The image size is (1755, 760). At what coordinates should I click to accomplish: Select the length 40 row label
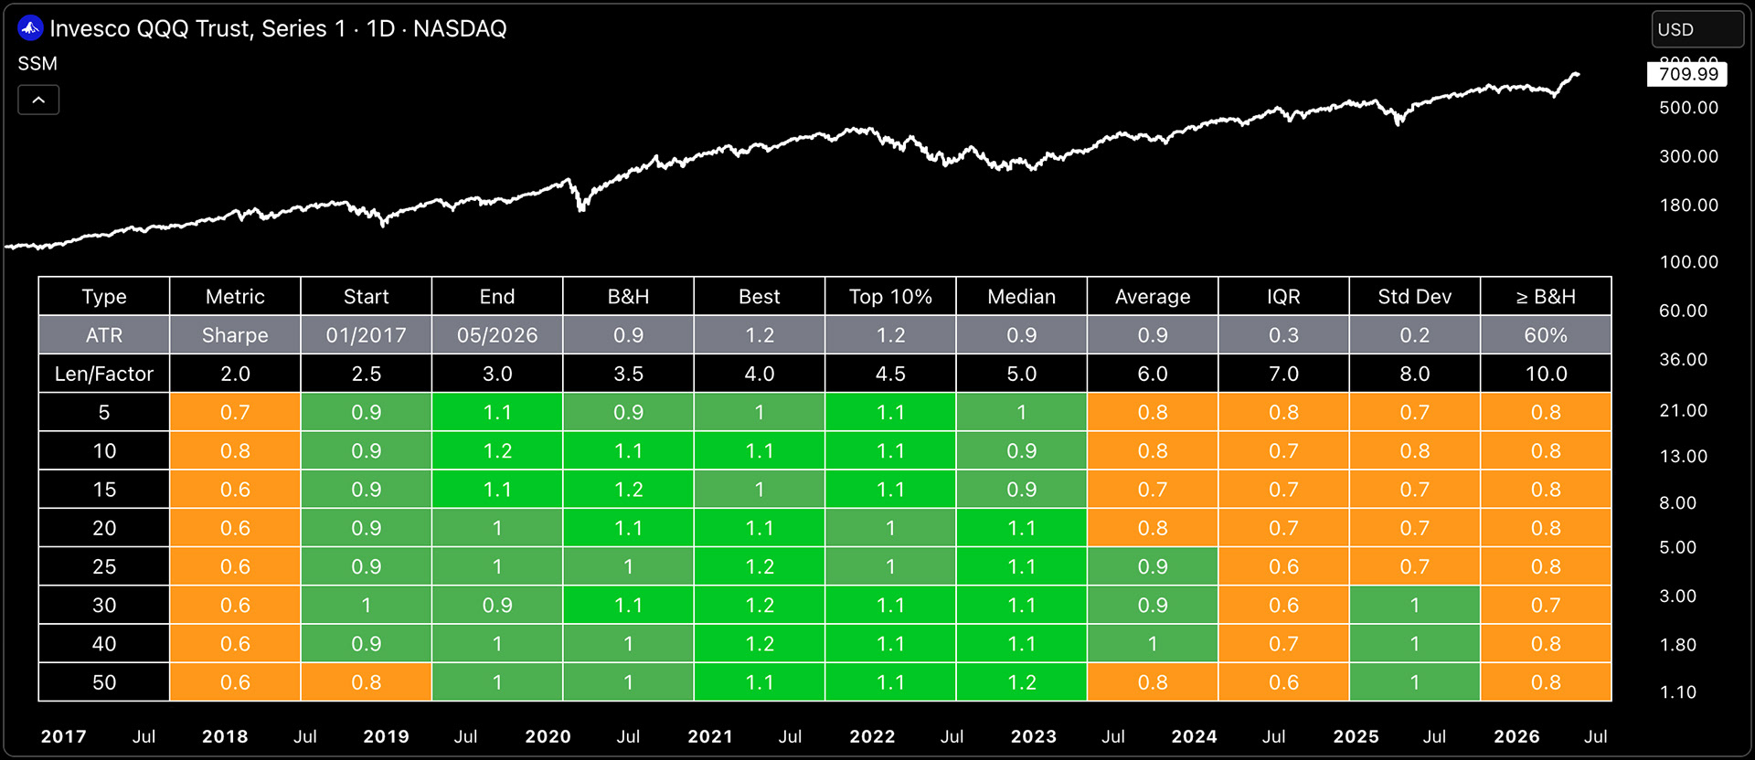click(104, 643)
